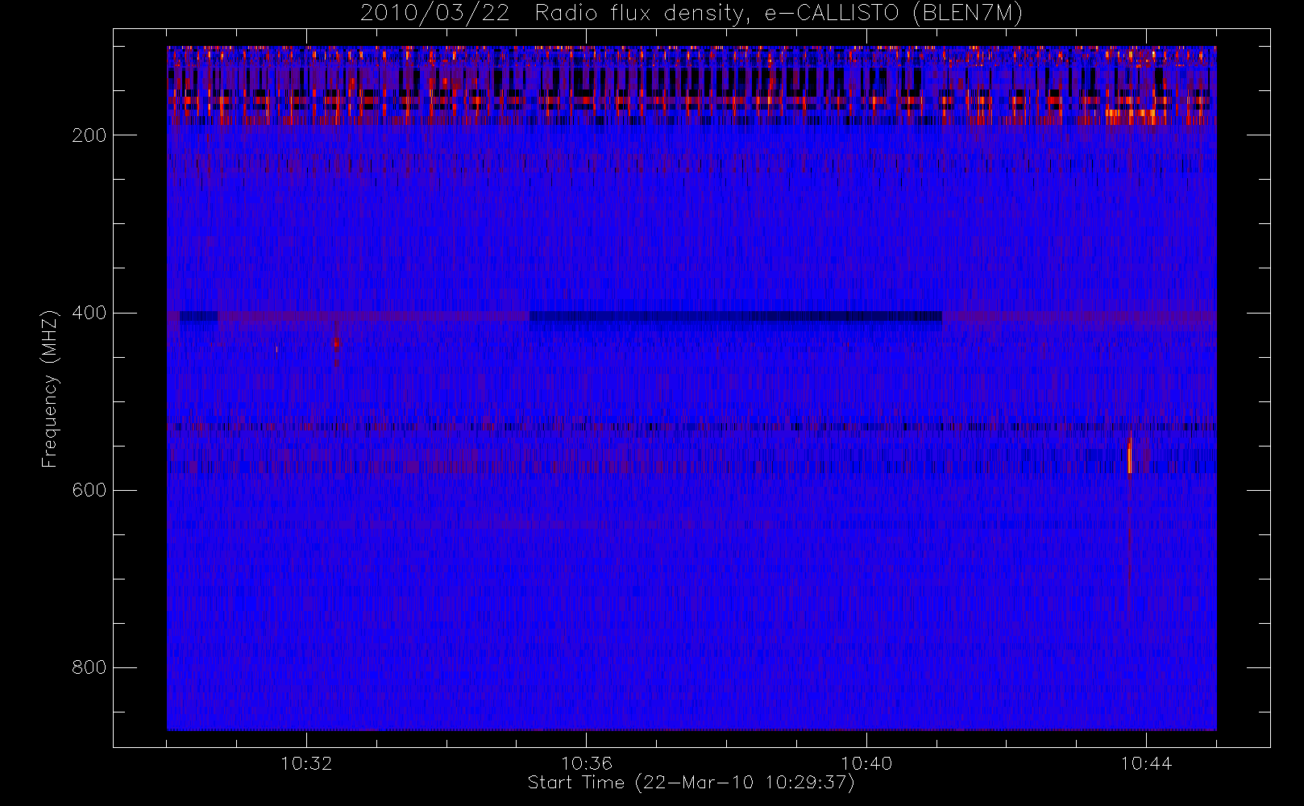The width and height of the screenshot is (1304, 806).
Task: Click the '10:36' time axis label
Action: coord(587,763)
